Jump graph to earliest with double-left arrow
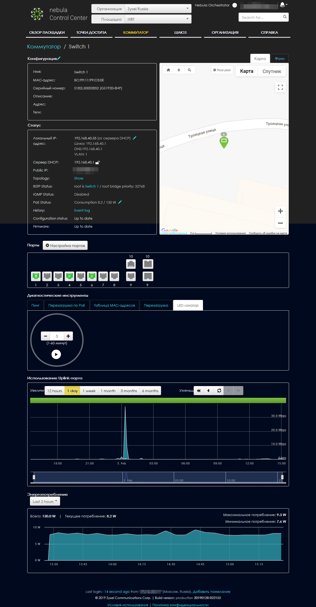The height and width of the screenshot is (607, 316). (198, 391)
